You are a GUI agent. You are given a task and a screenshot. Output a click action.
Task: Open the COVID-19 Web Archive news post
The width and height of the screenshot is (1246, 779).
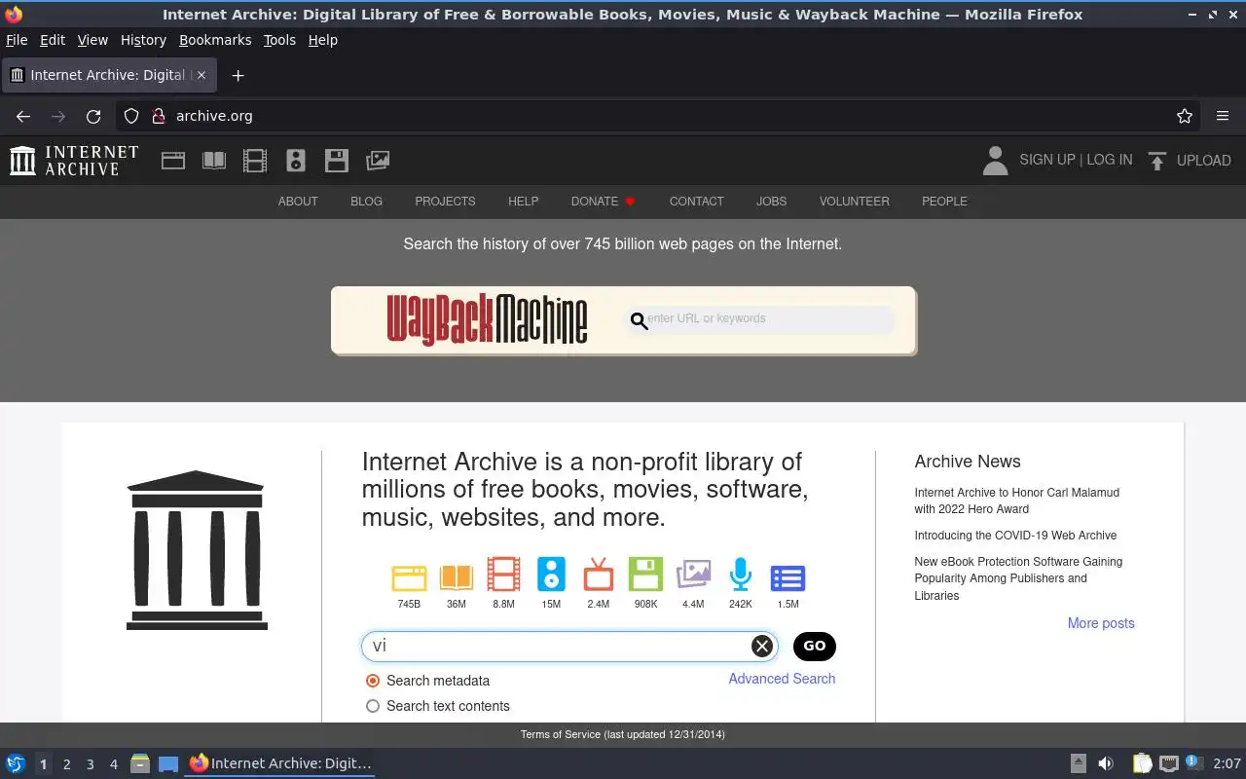pos(1015,536)
